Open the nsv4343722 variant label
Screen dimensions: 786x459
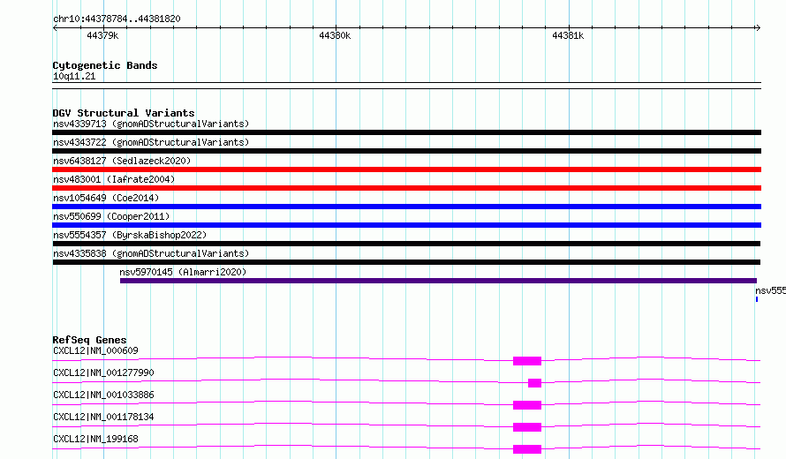[151, 142]
